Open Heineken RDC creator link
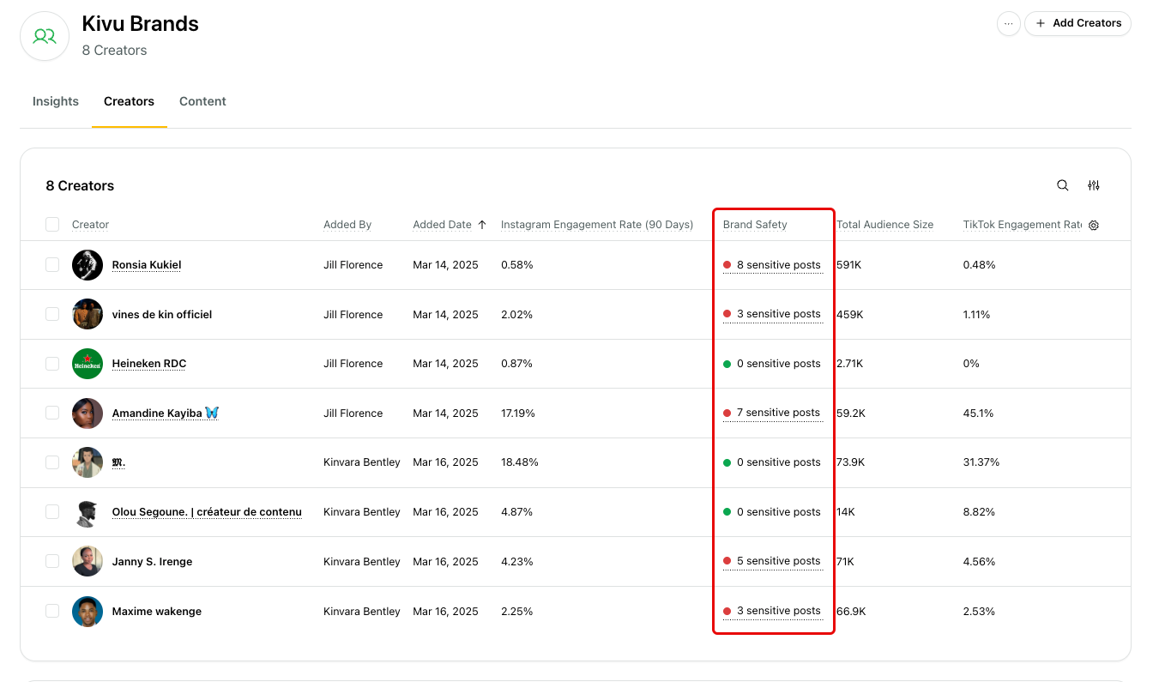Image resolution: width=1165 pixels, height=682 pixels. pyautogui.click(x=149, y=364)
